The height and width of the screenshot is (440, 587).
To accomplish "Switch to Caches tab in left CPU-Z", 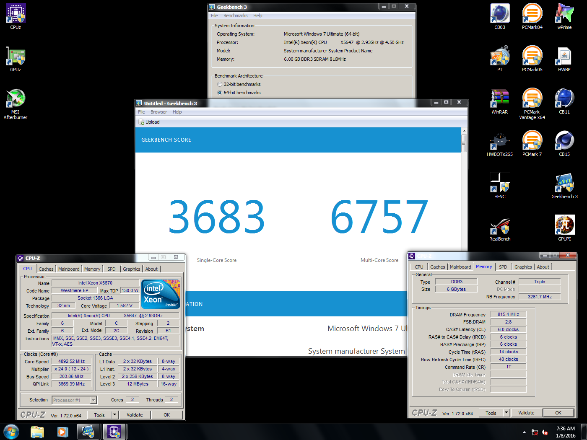I will (46, 269).
